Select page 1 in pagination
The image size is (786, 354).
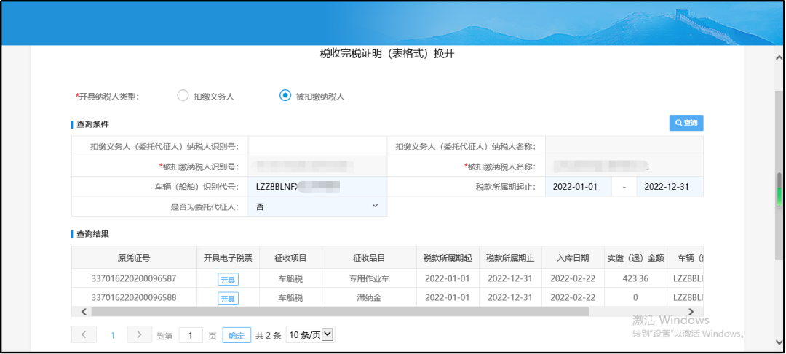[x=113, y=336]
